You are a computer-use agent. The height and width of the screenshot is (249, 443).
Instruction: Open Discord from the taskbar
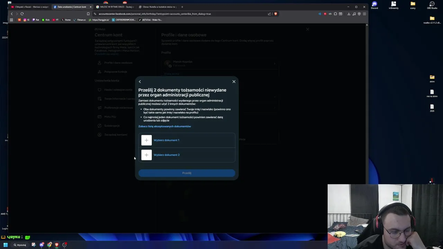click(42, 245)
